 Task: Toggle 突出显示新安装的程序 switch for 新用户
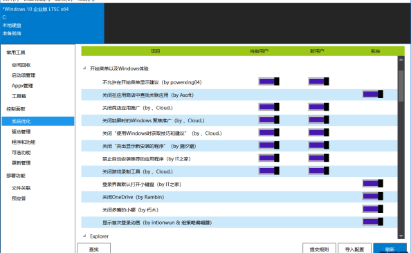click(318, 145)
